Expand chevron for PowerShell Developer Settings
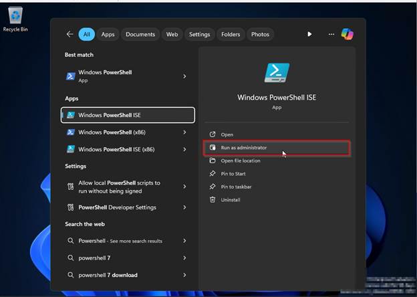 [x=184, y=207]
